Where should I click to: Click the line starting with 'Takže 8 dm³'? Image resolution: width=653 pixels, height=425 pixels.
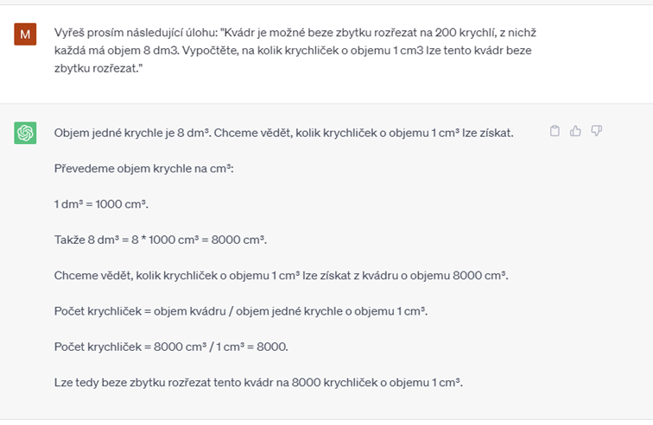[161, 241]
